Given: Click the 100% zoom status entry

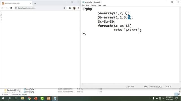Looking at the screenshot, I should click(146, 87).
